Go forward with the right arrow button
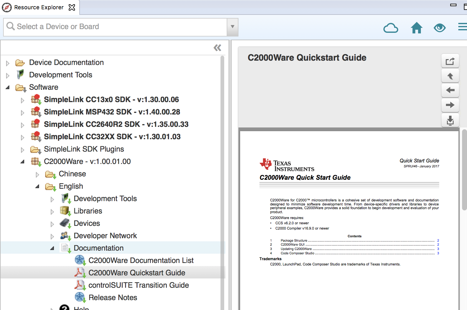 coord(450,105)
